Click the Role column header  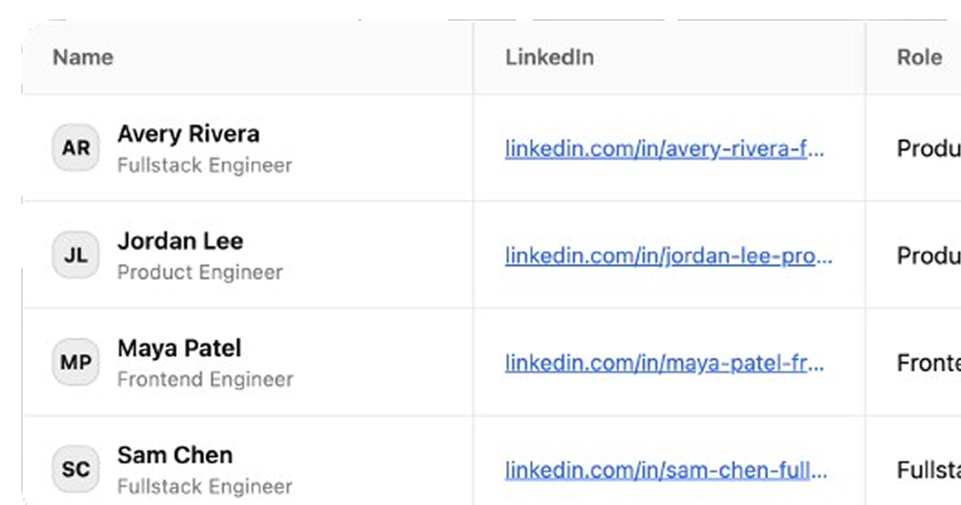(919, 57)
